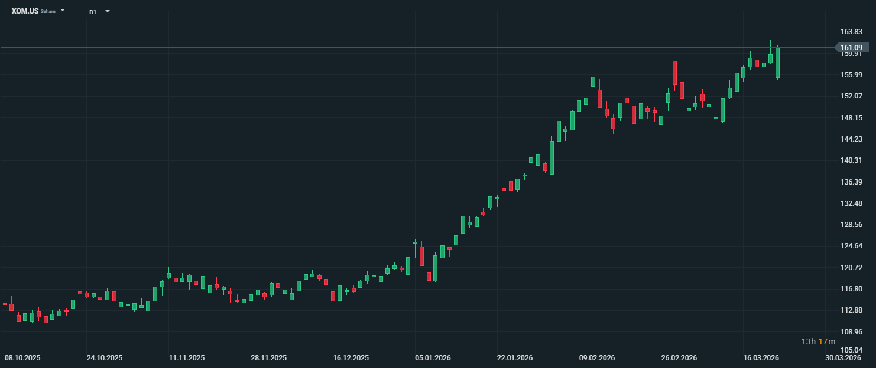Click the 144.23 price axis value

tap(851, 139)
